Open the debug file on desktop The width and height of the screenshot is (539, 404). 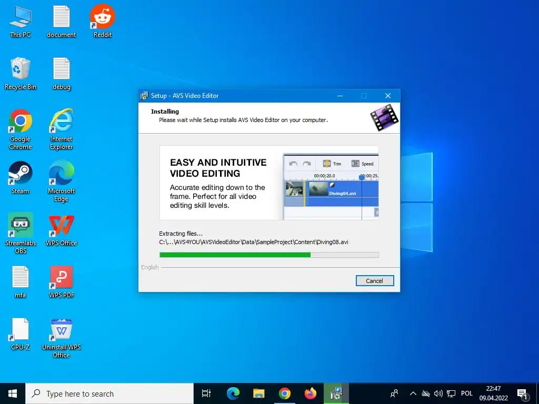click(62, 74)
